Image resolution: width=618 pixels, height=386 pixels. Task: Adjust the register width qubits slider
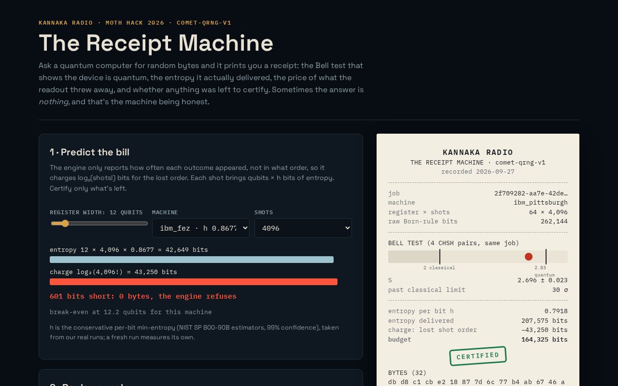[x=99, y=223]
